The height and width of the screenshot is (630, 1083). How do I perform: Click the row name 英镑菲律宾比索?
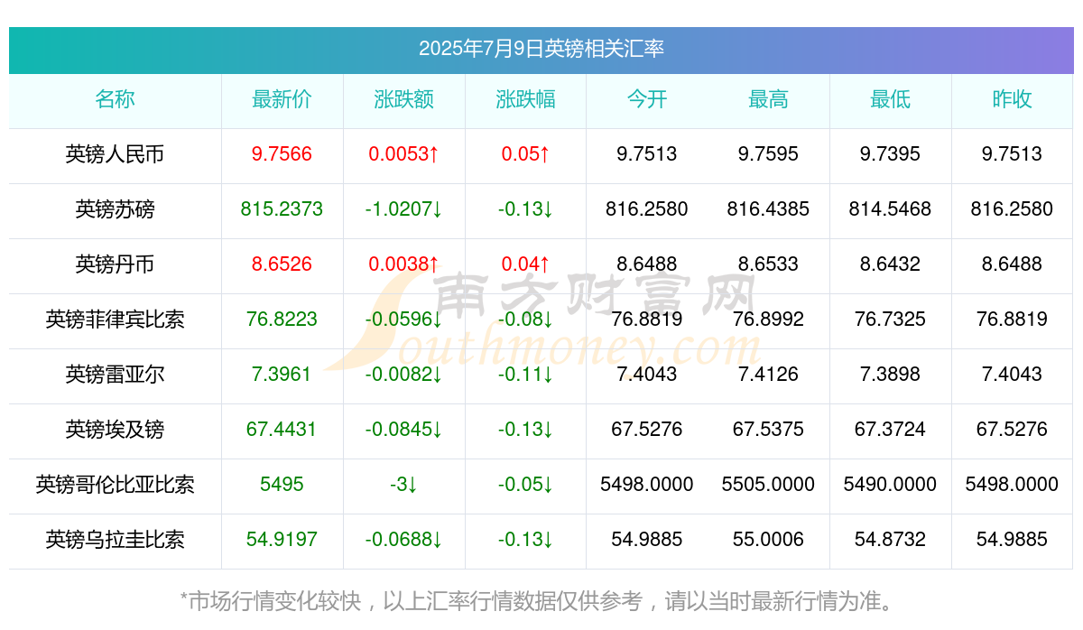pyautogui.click(x=115, y=320)
